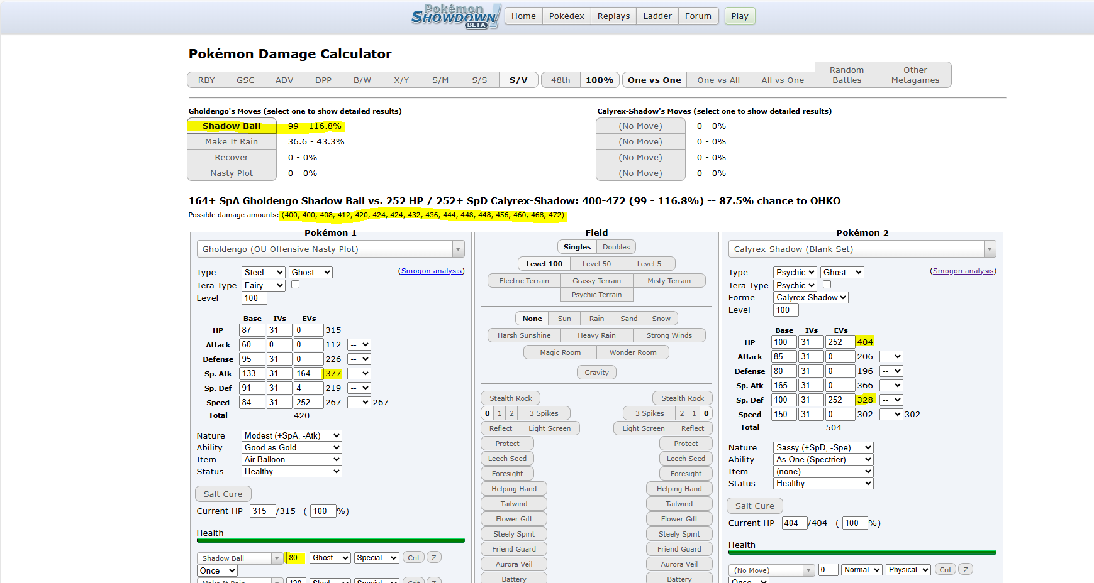Open Shadow Ball move selector
The width and height of the screenshot is (1094, 583).
240,558
